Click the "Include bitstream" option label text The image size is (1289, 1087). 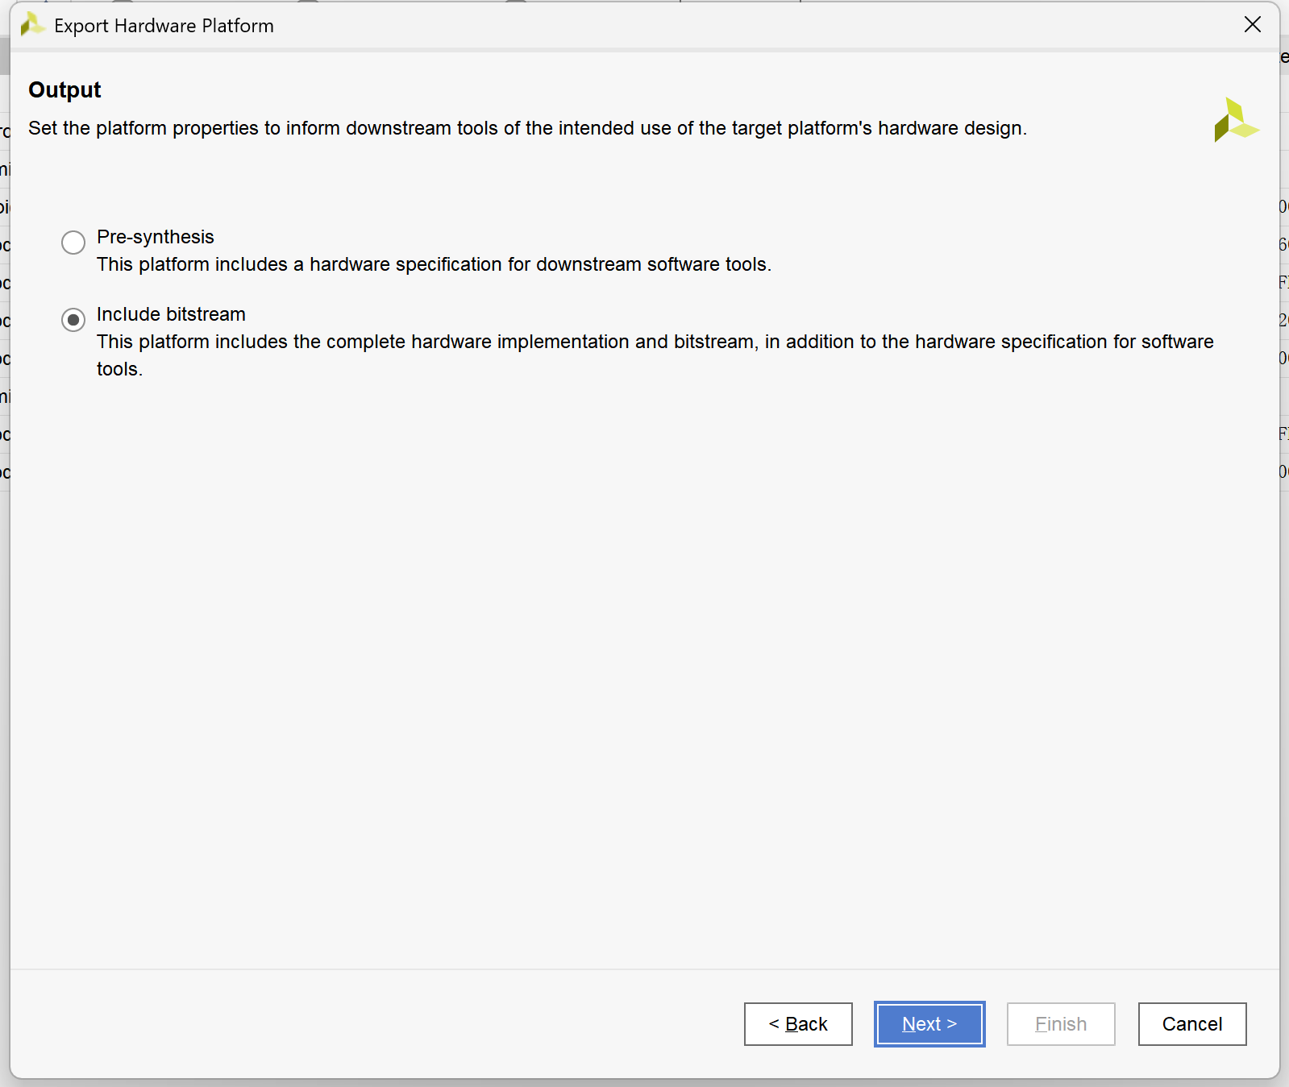(x=171, y=314)
